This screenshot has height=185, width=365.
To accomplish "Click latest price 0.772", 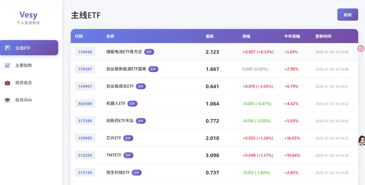I will tap(212, 121).
